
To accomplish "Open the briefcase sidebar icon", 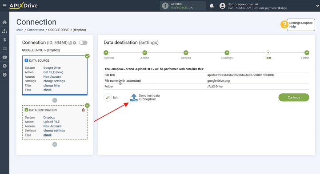I will (x=4, y=48).
